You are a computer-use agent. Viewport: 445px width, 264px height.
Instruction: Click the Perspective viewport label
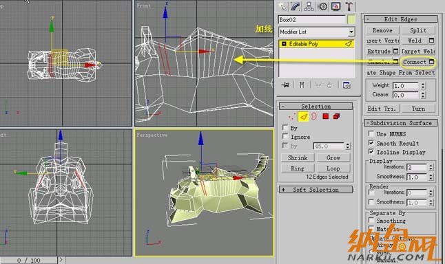coord(152,135)
